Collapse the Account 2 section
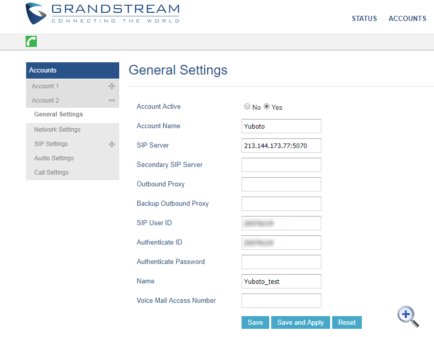Viewport: 434px width, 337px height. click(112, 101)
